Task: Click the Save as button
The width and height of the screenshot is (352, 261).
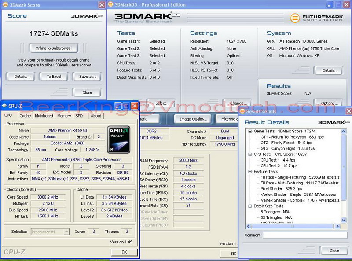Action: [x=87, y=77]
